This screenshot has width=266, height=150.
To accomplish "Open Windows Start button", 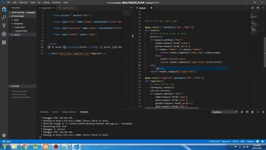I will click(4, 147).
